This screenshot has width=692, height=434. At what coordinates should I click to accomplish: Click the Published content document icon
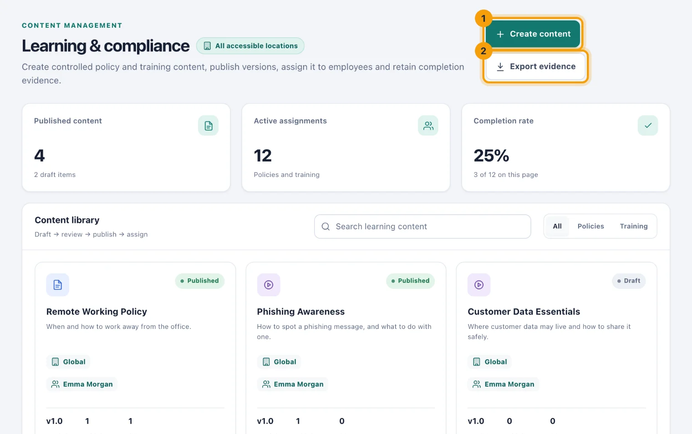coord(208,126)
